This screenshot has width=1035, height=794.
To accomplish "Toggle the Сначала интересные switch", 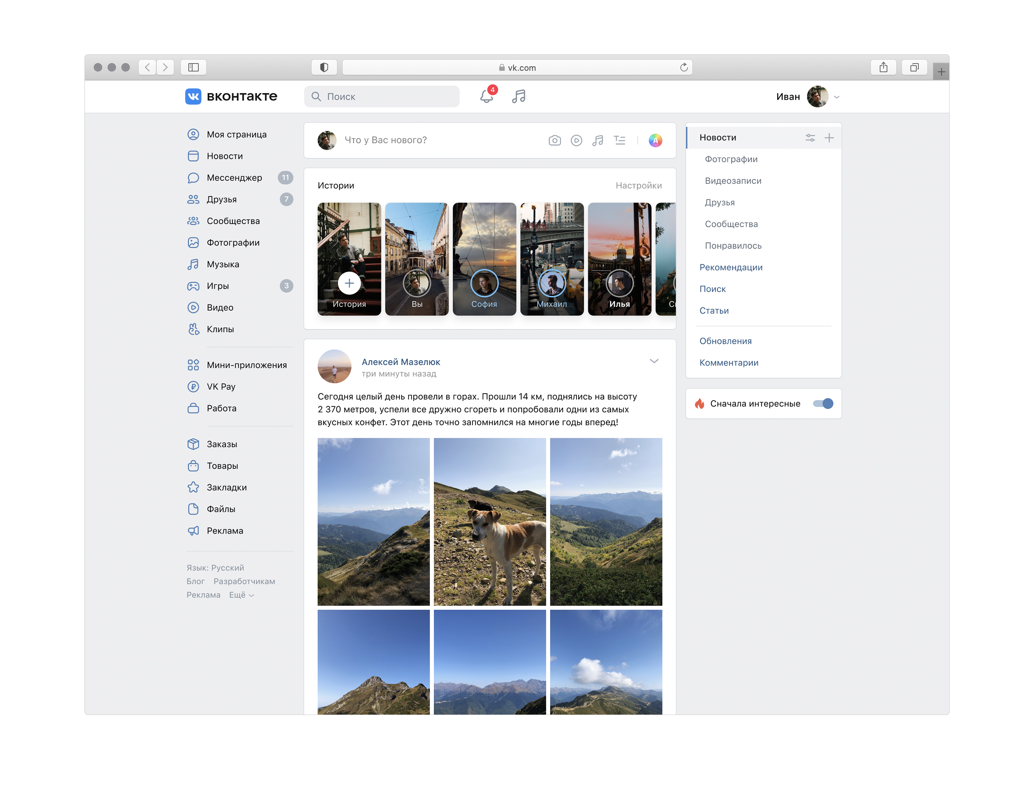I will 822,403.
